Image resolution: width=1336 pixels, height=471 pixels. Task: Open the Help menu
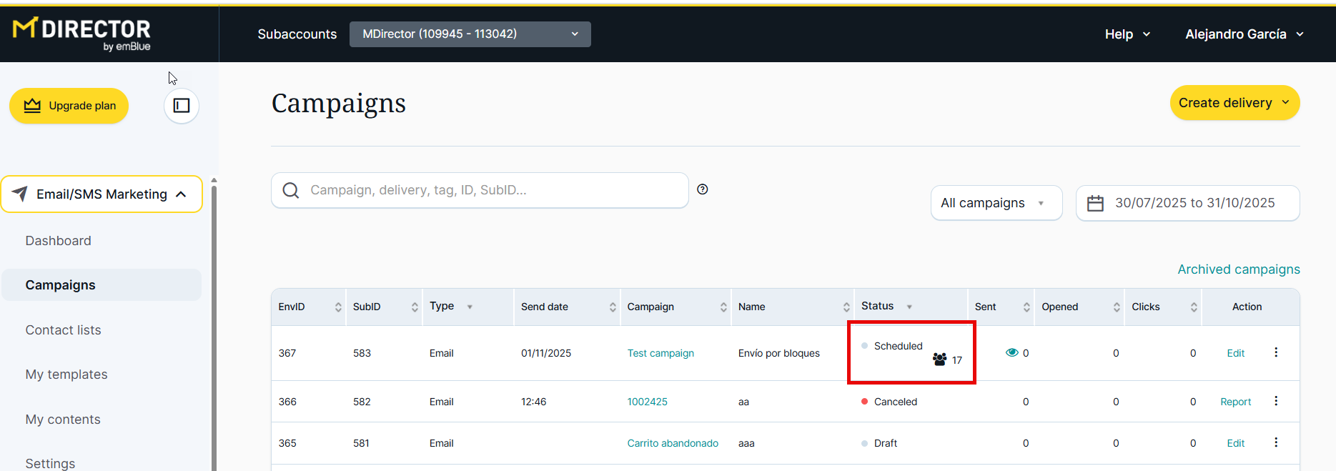1127,34
